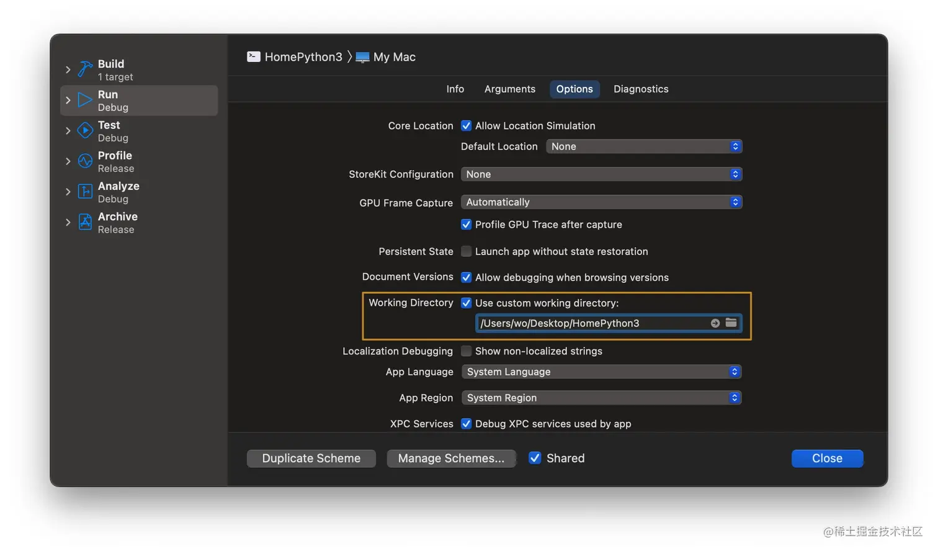Screen dimensions: 938x553
Task: Toggle Profile GPU Trace after capture
Action: tap(467, 224)
